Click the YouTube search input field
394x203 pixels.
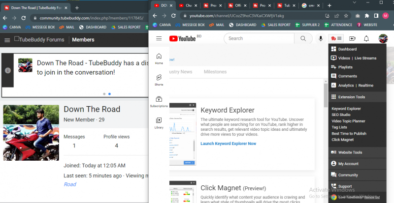click(259, 38)
